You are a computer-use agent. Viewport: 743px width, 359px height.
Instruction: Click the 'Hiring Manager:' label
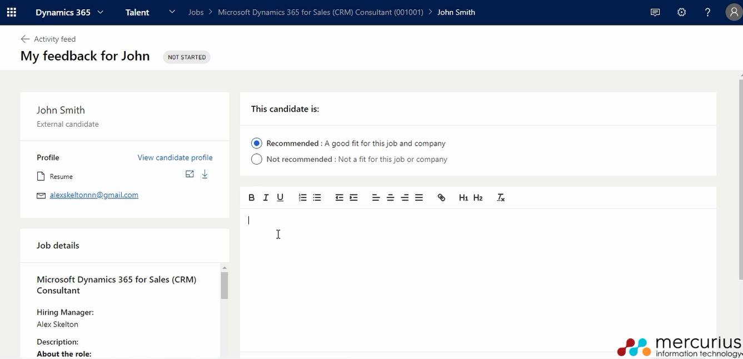click(x=65, y=312)
